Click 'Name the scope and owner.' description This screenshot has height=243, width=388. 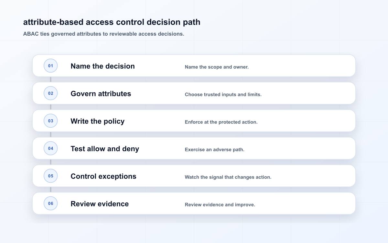point(217,67)
